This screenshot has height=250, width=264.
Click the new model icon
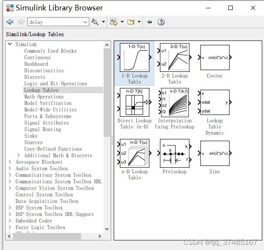click(114, 22)
